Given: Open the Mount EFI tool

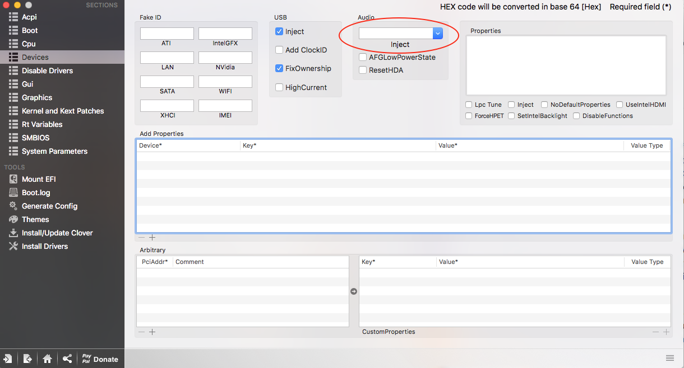Looking at the screenshot, I should click(x=38, y=179).
